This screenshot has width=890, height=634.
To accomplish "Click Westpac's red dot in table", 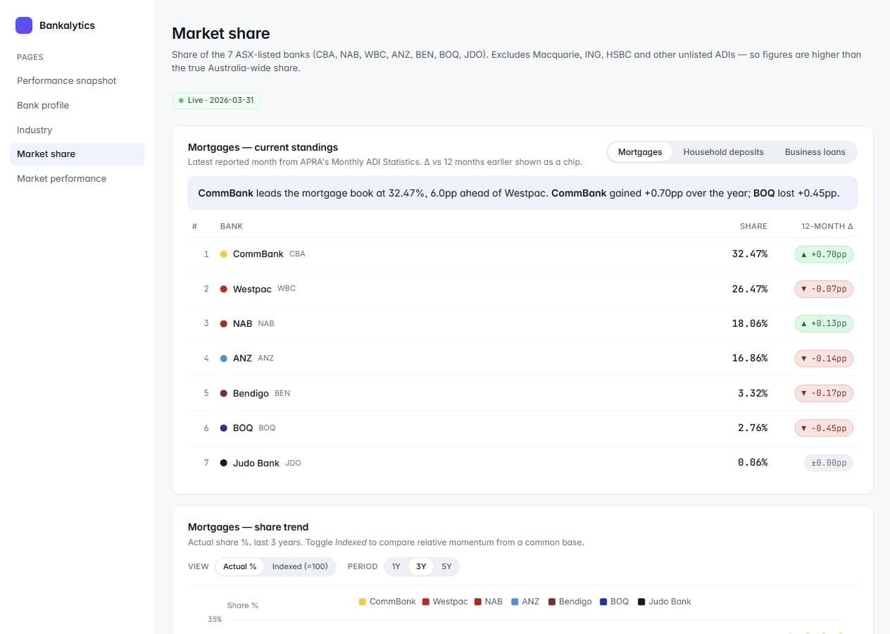I will pyautogui.click(x=224, y=289).
